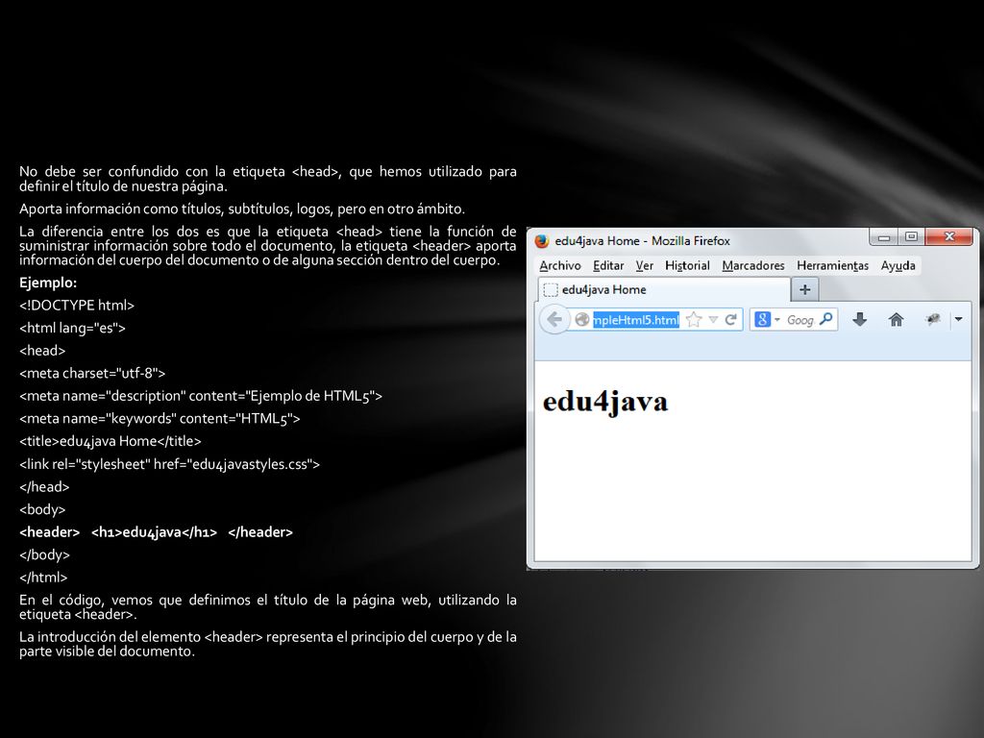Open the Herramientas menu

(x=833, y=265)
